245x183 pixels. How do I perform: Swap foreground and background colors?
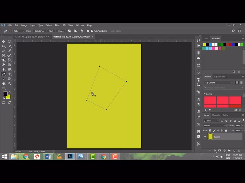coord(10,92)
